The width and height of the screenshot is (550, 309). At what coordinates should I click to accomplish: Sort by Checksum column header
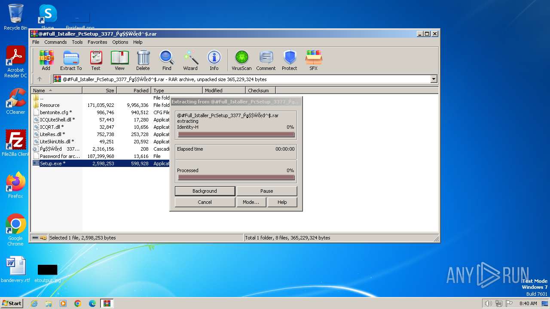261,91
